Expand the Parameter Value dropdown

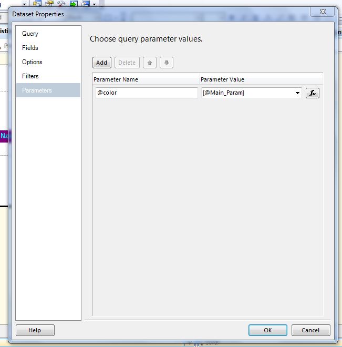coord(298,93)
